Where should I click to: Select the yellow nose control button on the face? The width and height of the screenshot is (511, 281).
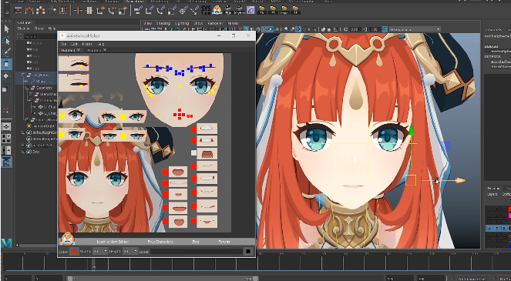point(180,85)
